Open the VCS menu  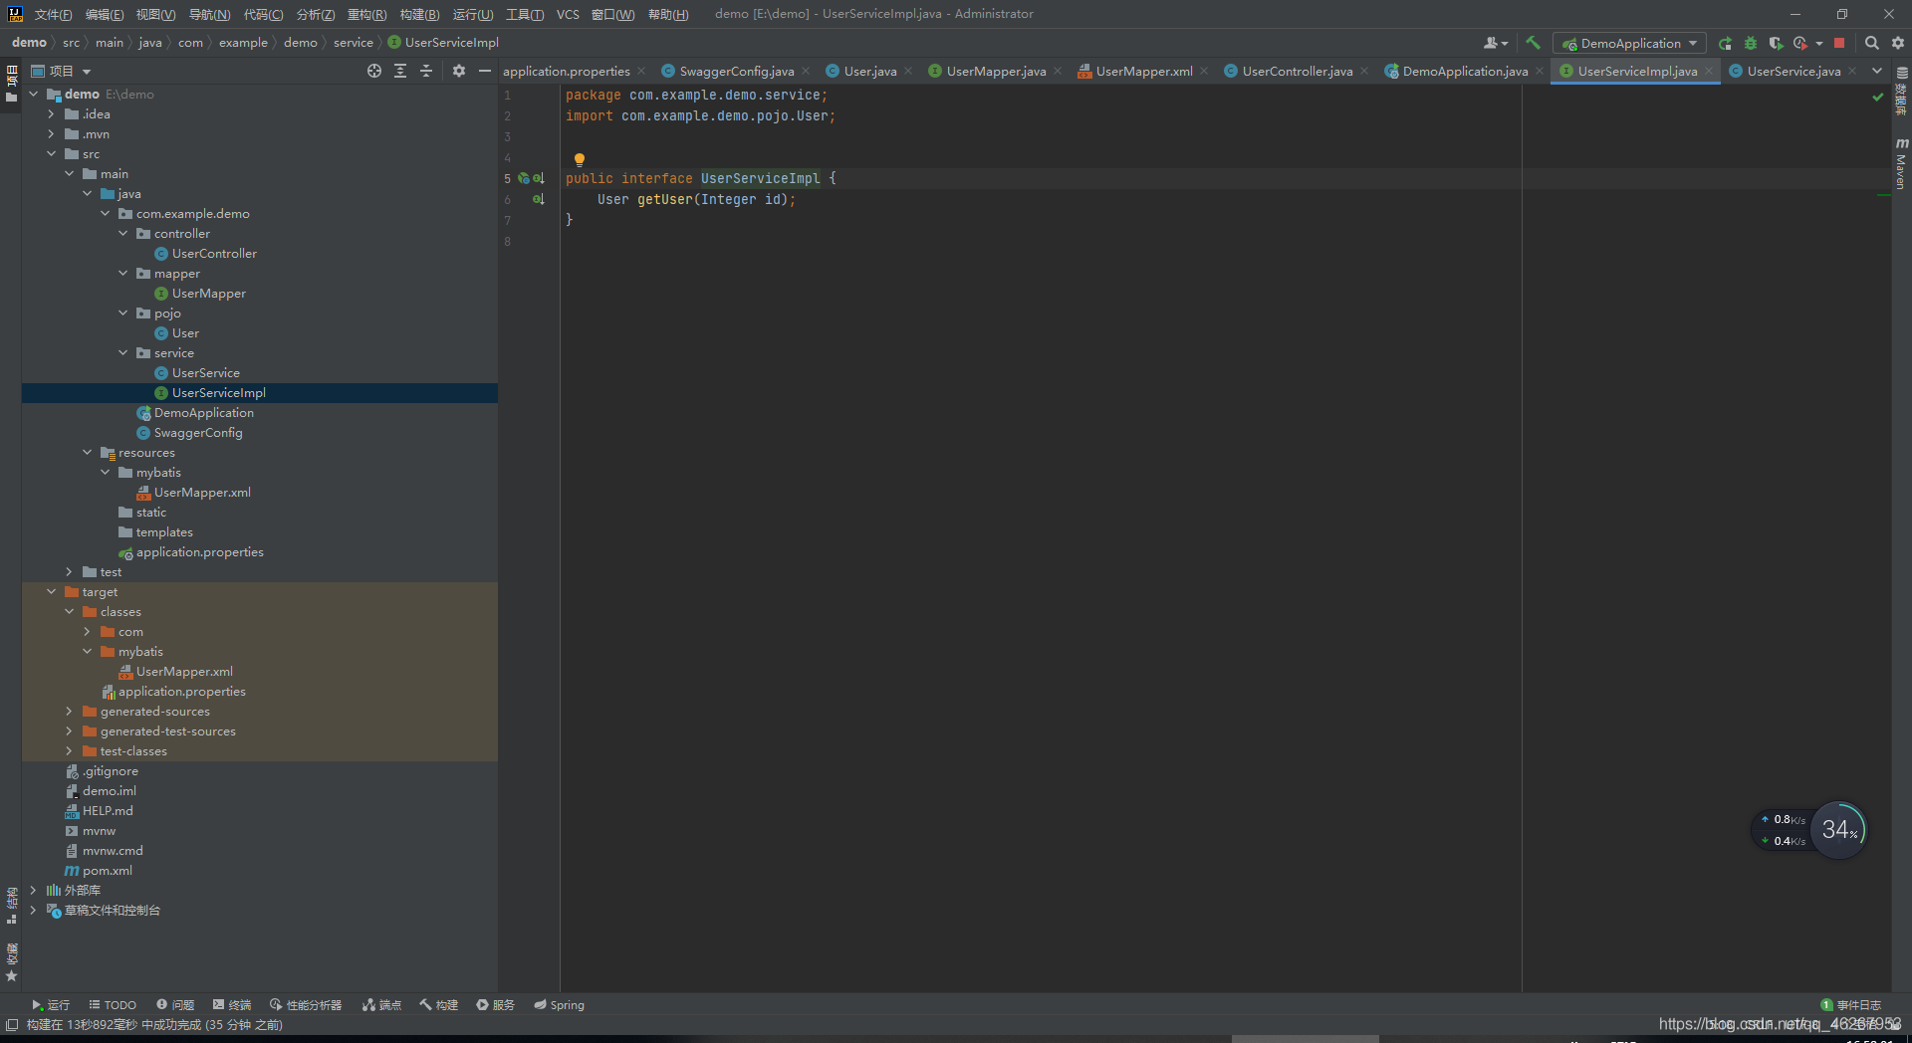[x=568, y=14]
